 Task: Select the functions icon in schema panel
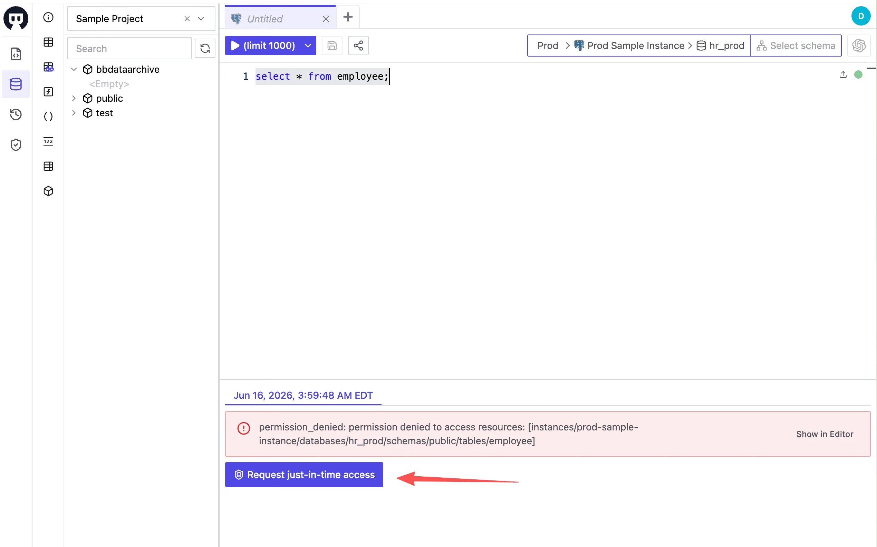(48, 91)
